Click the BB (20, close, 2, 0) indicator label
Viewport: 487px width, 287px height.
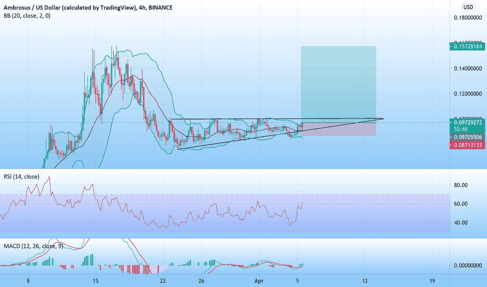point(27,16)
